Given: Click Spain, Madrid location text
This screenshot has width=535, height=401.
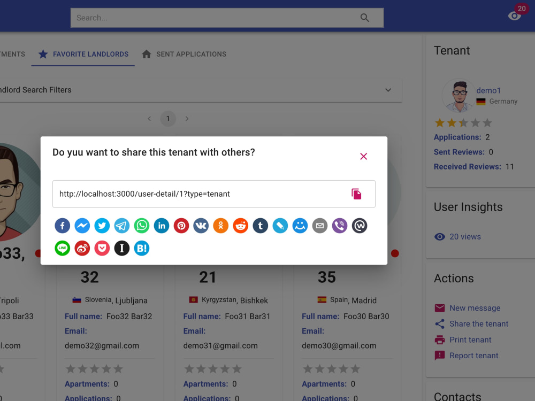Looking at the screenshot, I should coord(353,300).
